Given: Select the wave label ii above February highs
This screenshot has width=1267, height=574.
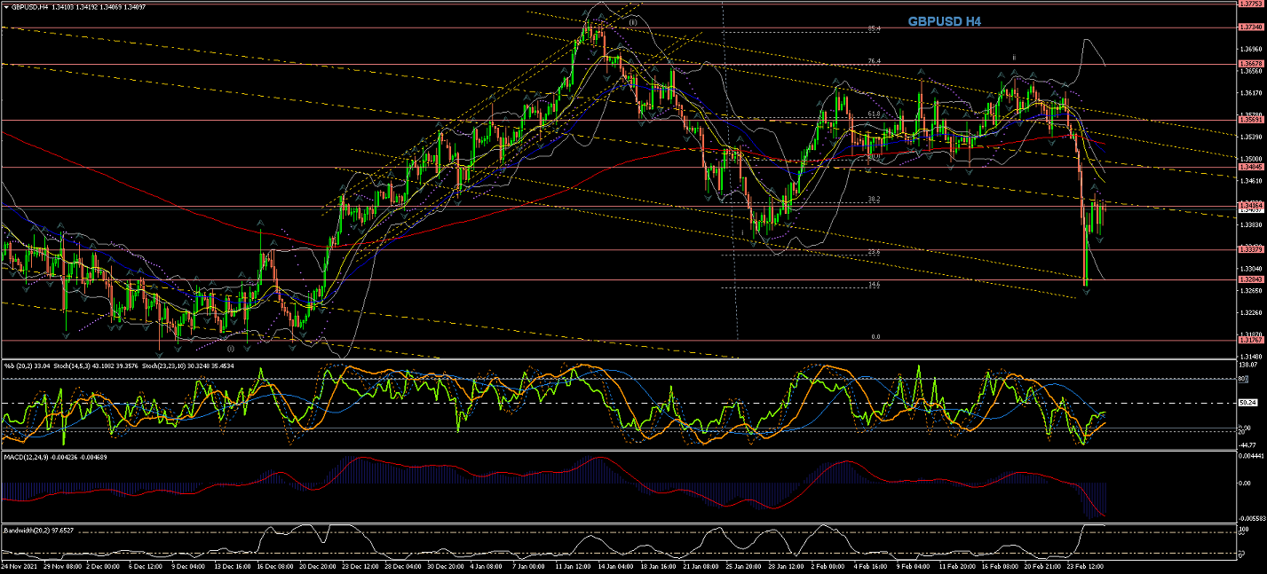Looking at the screenshot, I should [1014, 56].
